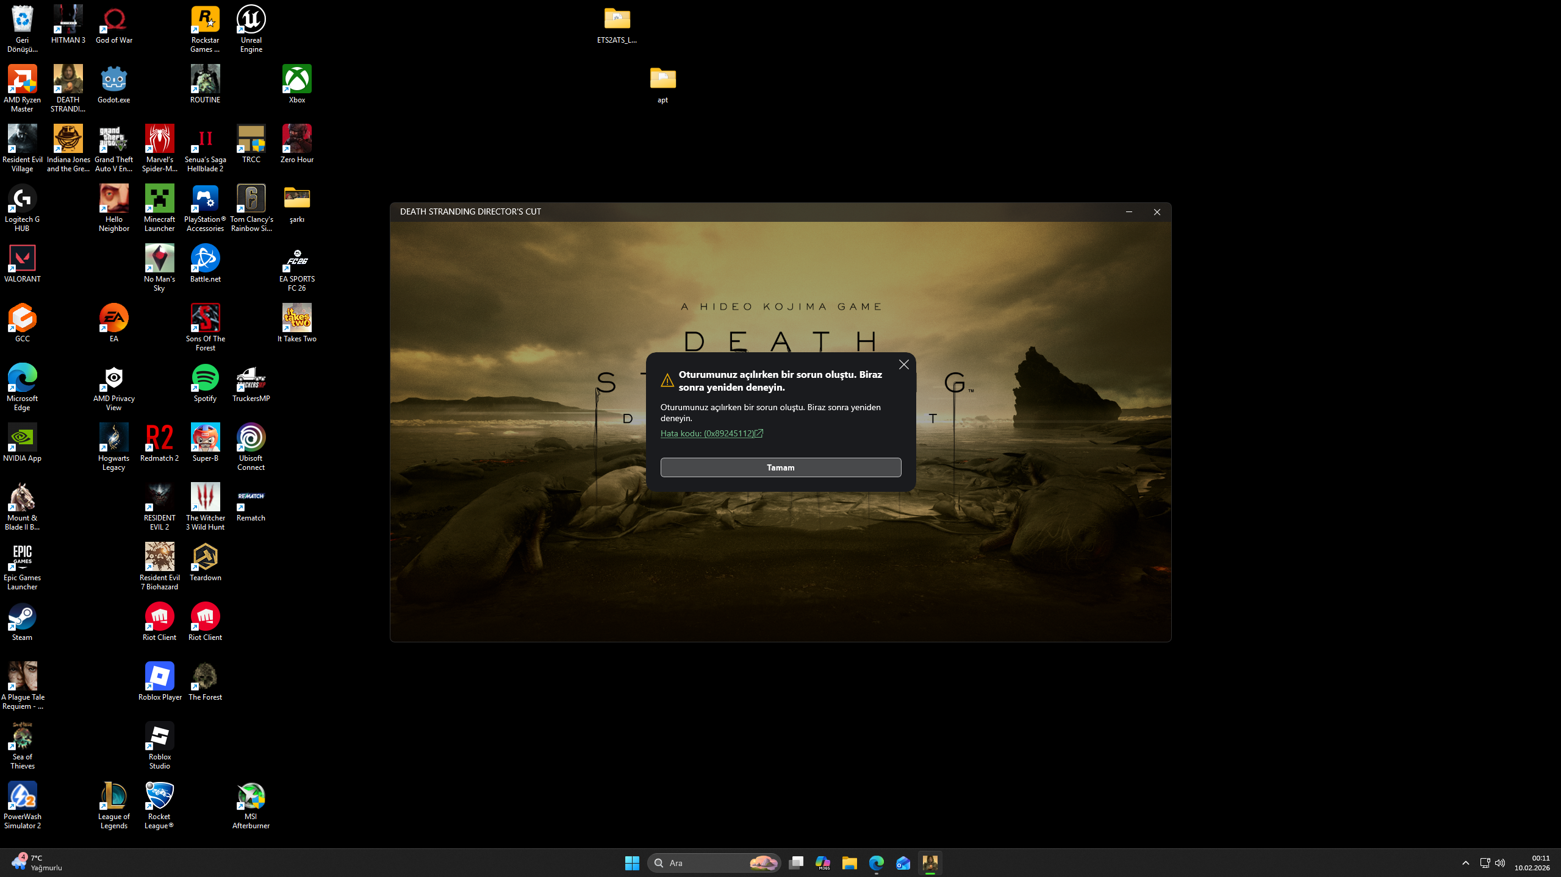This screenshot has height=877, width=1561.
Task: Select the MSI Afterburner desktop icon
Action: [251, 806]
